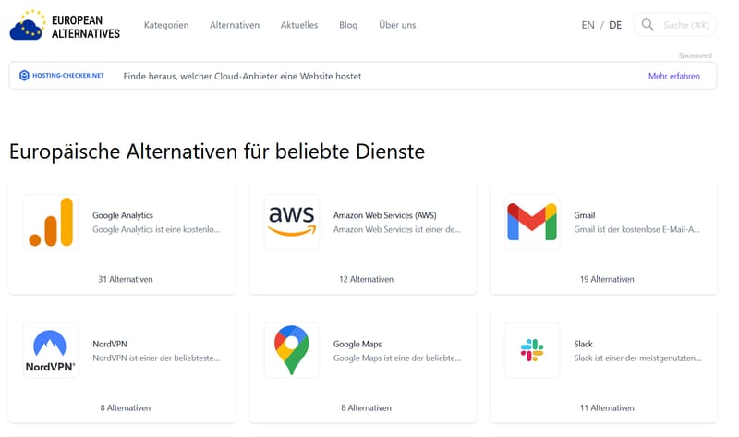Click the Google Analytics bar chart icon
The height and width of the screenshot is (437, 739).
pyautogui.click(x=51, y=222)
